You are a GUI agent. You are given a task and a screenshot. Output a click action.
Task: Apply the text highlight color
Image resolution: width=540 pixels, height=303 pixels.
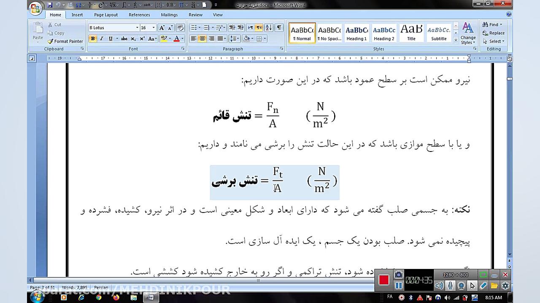click(165, 38)
